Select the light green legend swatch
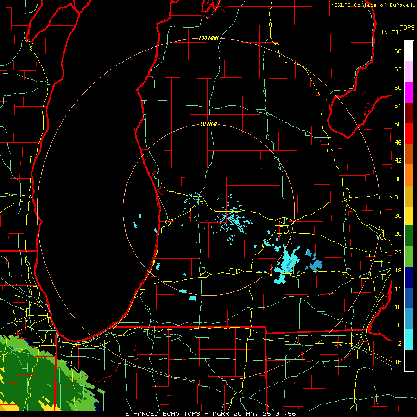This screenshot has height=417, width=417. (x=409, y=257)
